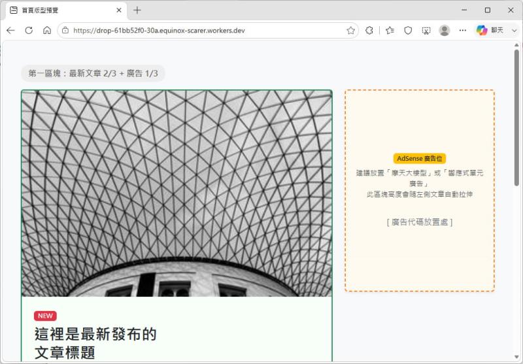Click the address bar URL
Viewport: 523px width, 364px height.
click(159, 30)
